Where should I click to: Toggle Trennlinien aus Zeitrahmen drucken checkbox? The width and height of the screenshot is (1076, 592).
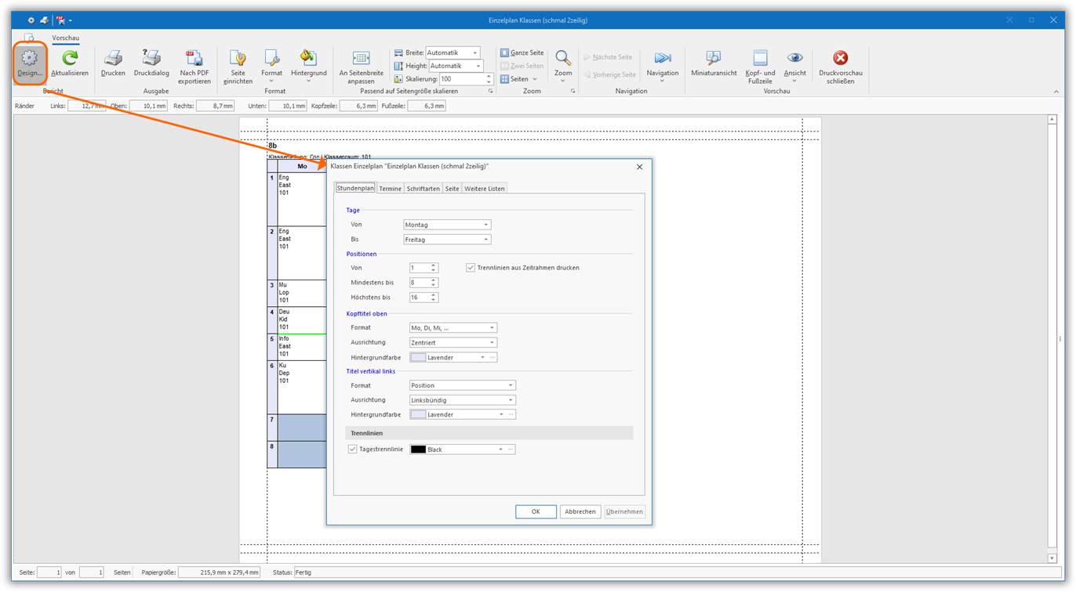point(471,268)
